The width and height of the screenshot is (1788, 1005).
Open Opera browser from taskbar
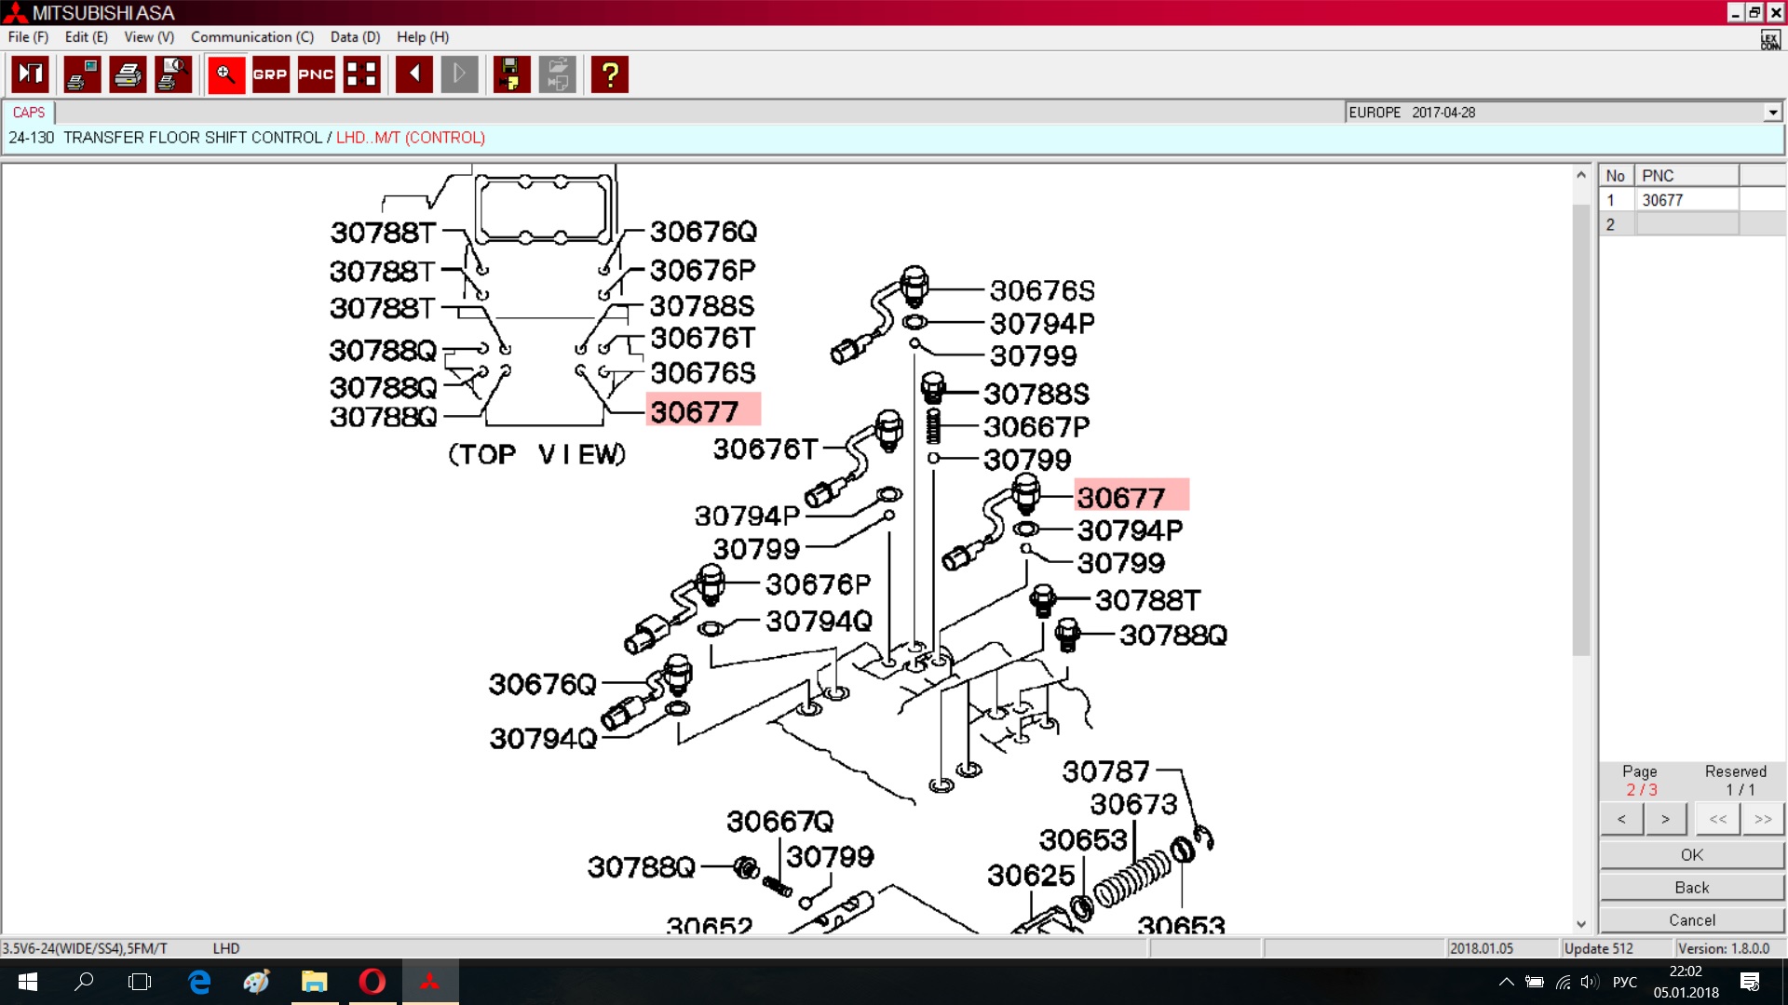point(372,982)
